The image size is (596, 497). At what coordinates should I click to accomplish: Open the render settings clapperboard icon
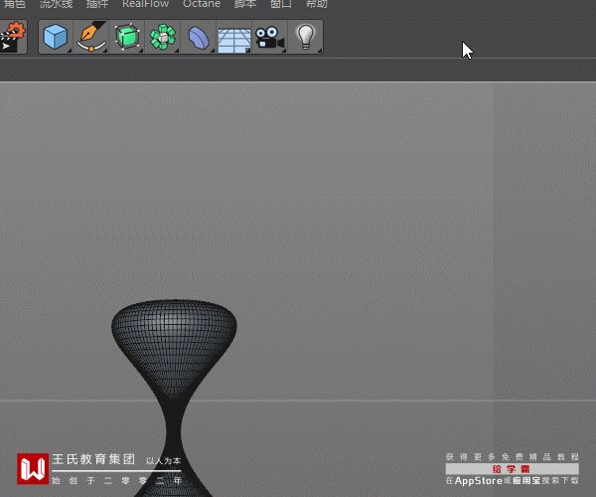[x=12, y=37]
